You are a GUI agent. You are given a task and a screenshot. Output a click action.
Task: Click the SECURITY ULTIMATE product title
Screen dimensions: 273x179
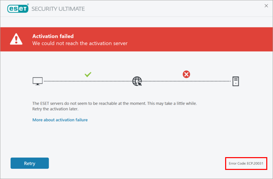click(x=58, y=9)
